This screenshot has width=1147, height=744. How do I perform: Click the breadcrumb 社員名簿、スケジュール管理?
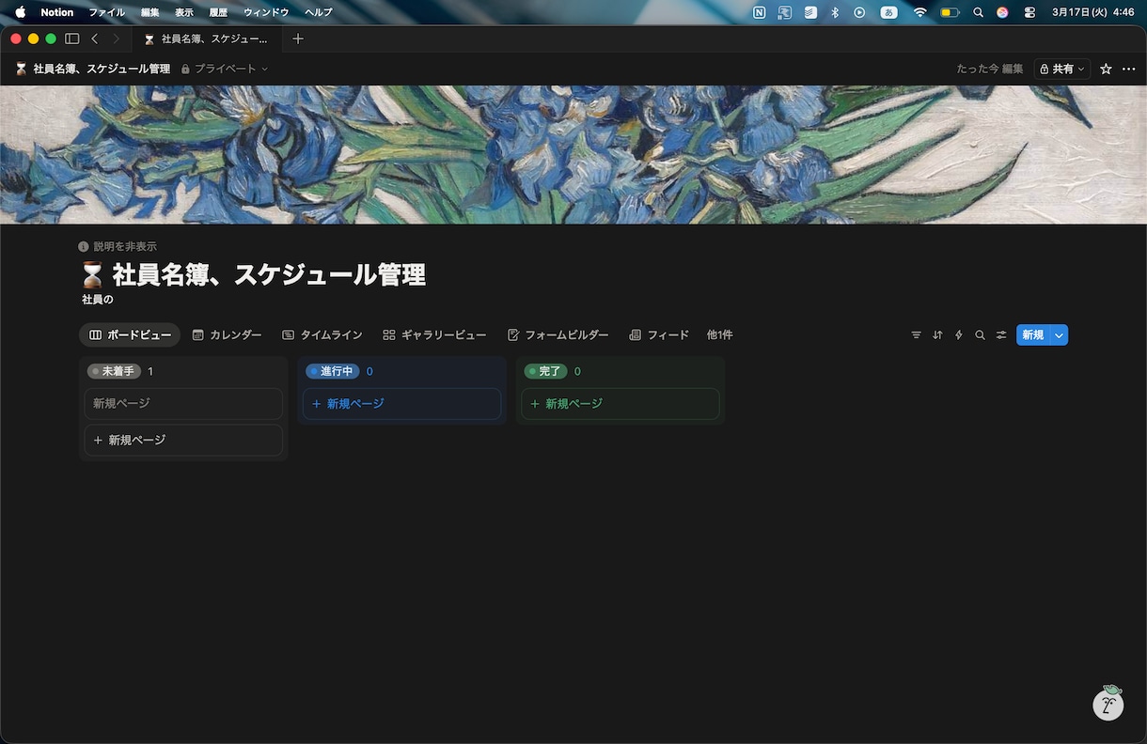point(92,69)
